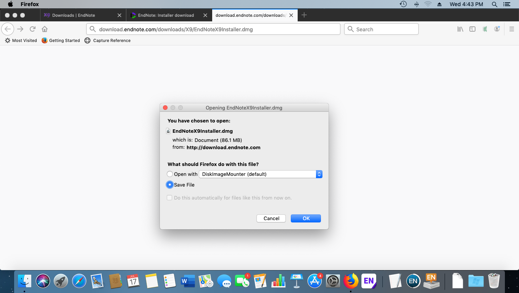Open Launchpad from the Dock
519x293 pixels.
click(61, 282)
